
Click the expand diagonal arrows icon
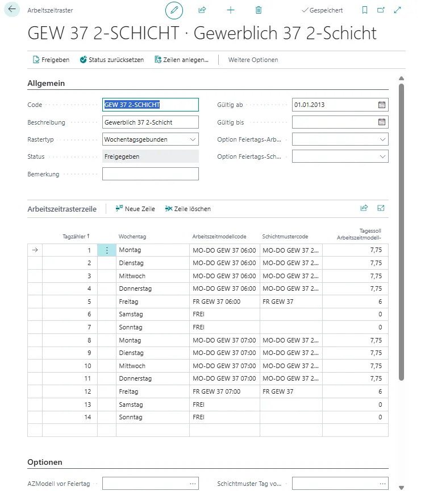pyautogui.click(x=397, y=10)
